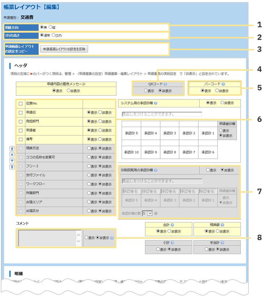Choose 広め for 1行の高さ

pos(54,36)
